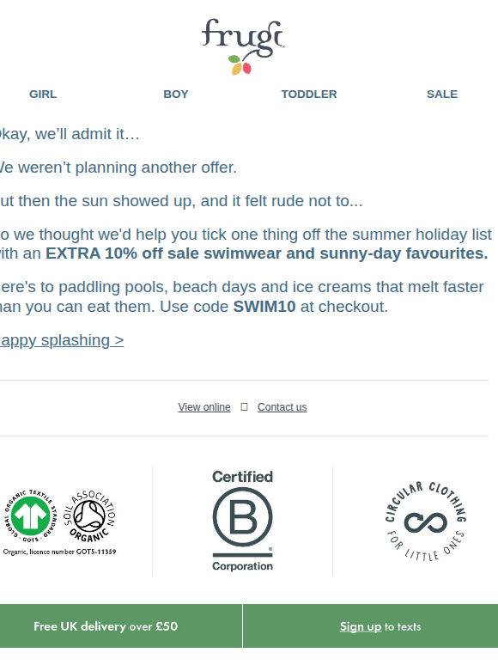Select the TODDLER menu item
The image size is (498, 665).
309,95
